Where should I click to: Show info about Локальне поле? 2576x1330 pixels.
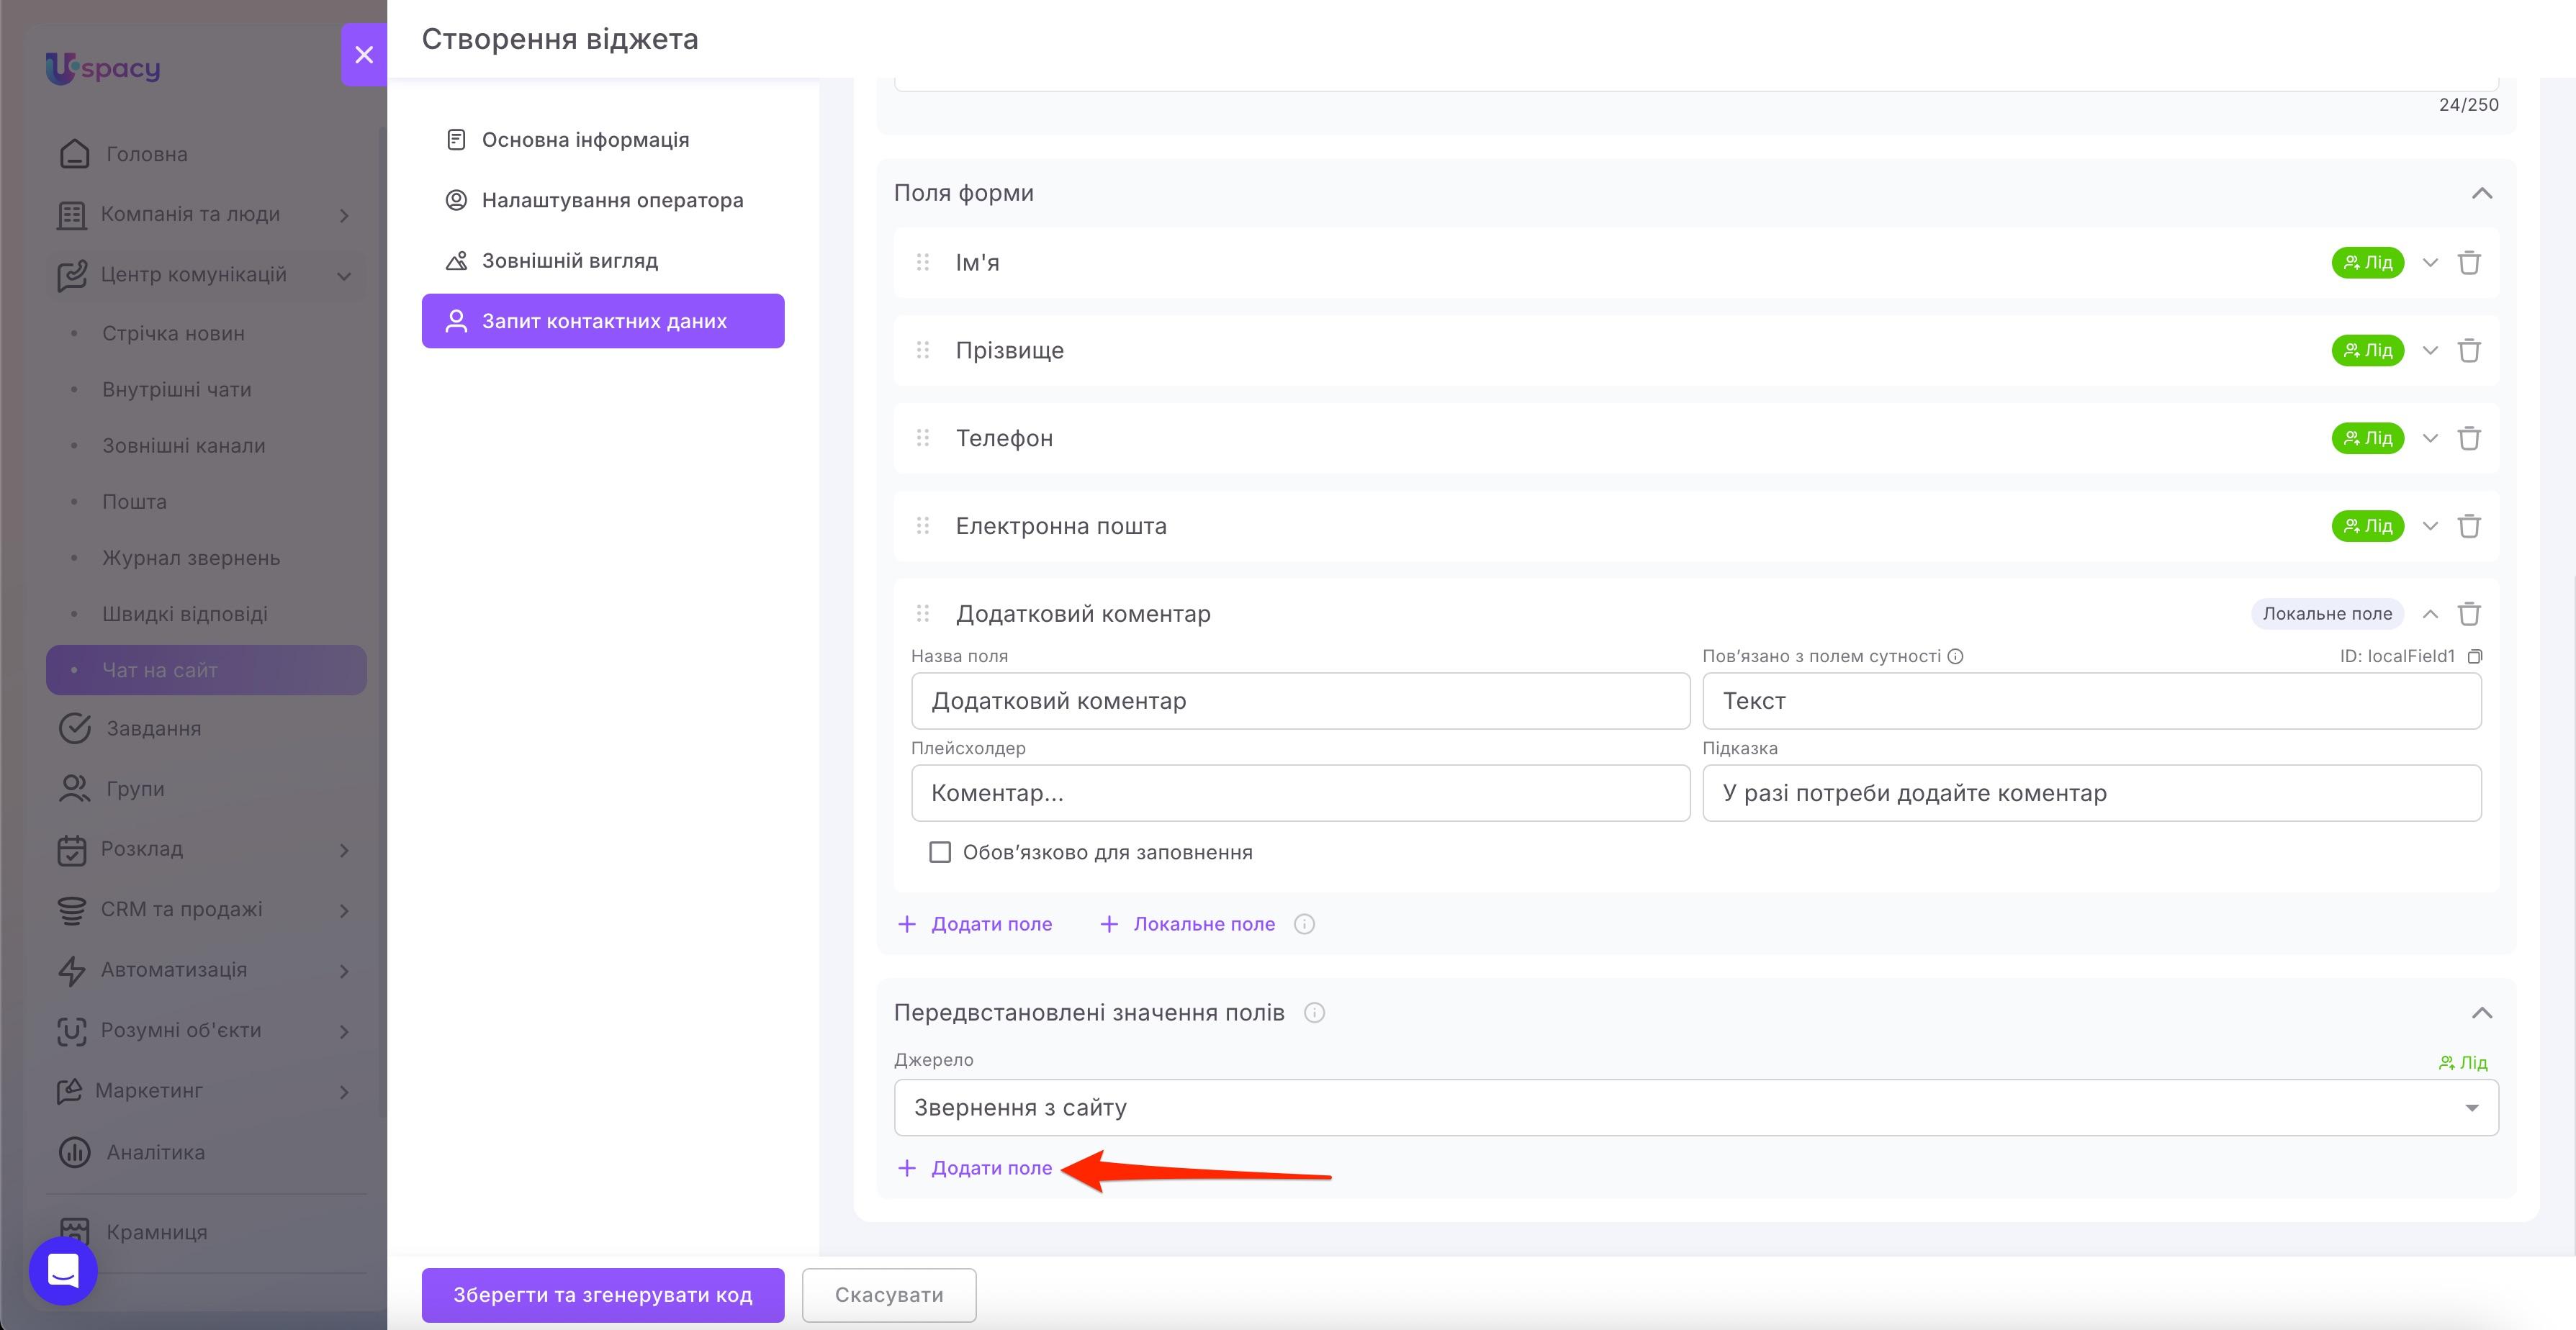(x=1304, y=924)
